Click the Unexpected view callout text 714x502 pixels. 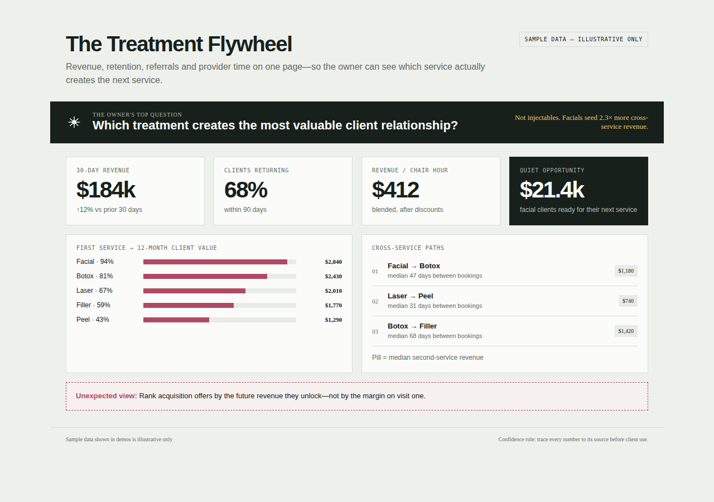point(250,396)
